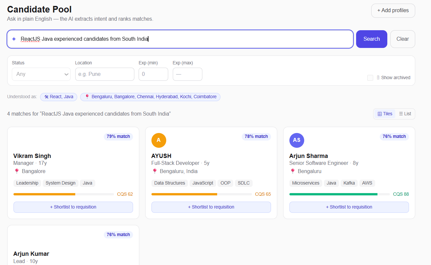Click the AI sparkle icon in the search box
The width and height of the screenshot is (431, 265).
[14, 39]
